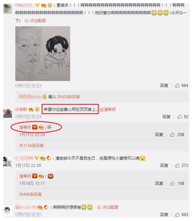The image size is (193, 221).
Task: Open 潘粤明 username in 好 reply
Action: click(x=25, y=127)
